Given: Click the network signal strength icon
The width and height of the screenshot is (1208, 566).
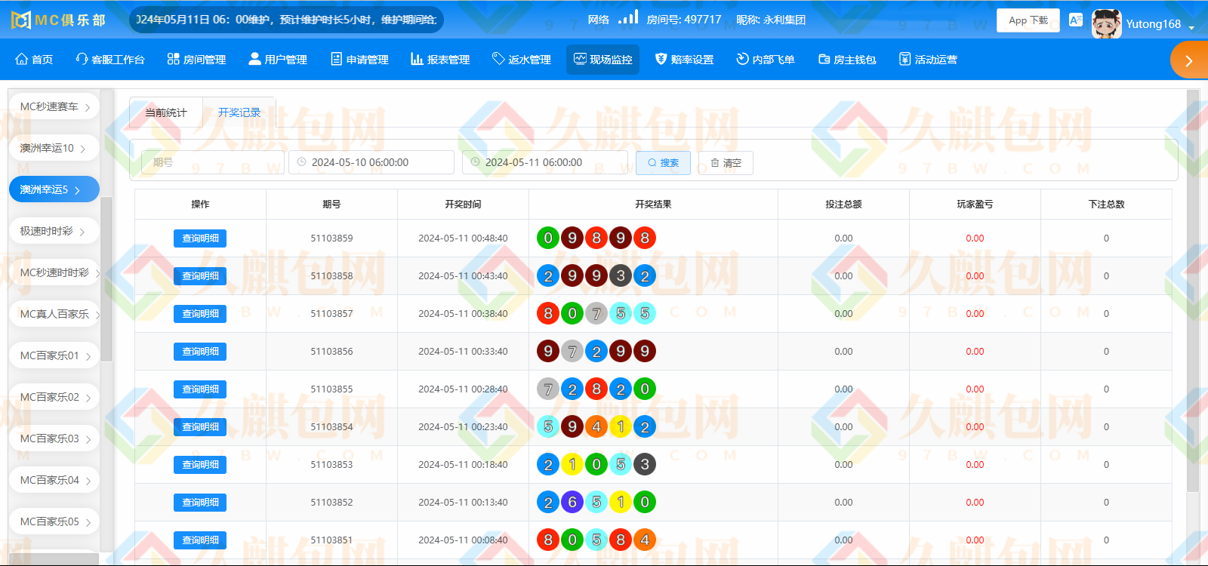Looking at the screenshot, I should click(628, 17).
